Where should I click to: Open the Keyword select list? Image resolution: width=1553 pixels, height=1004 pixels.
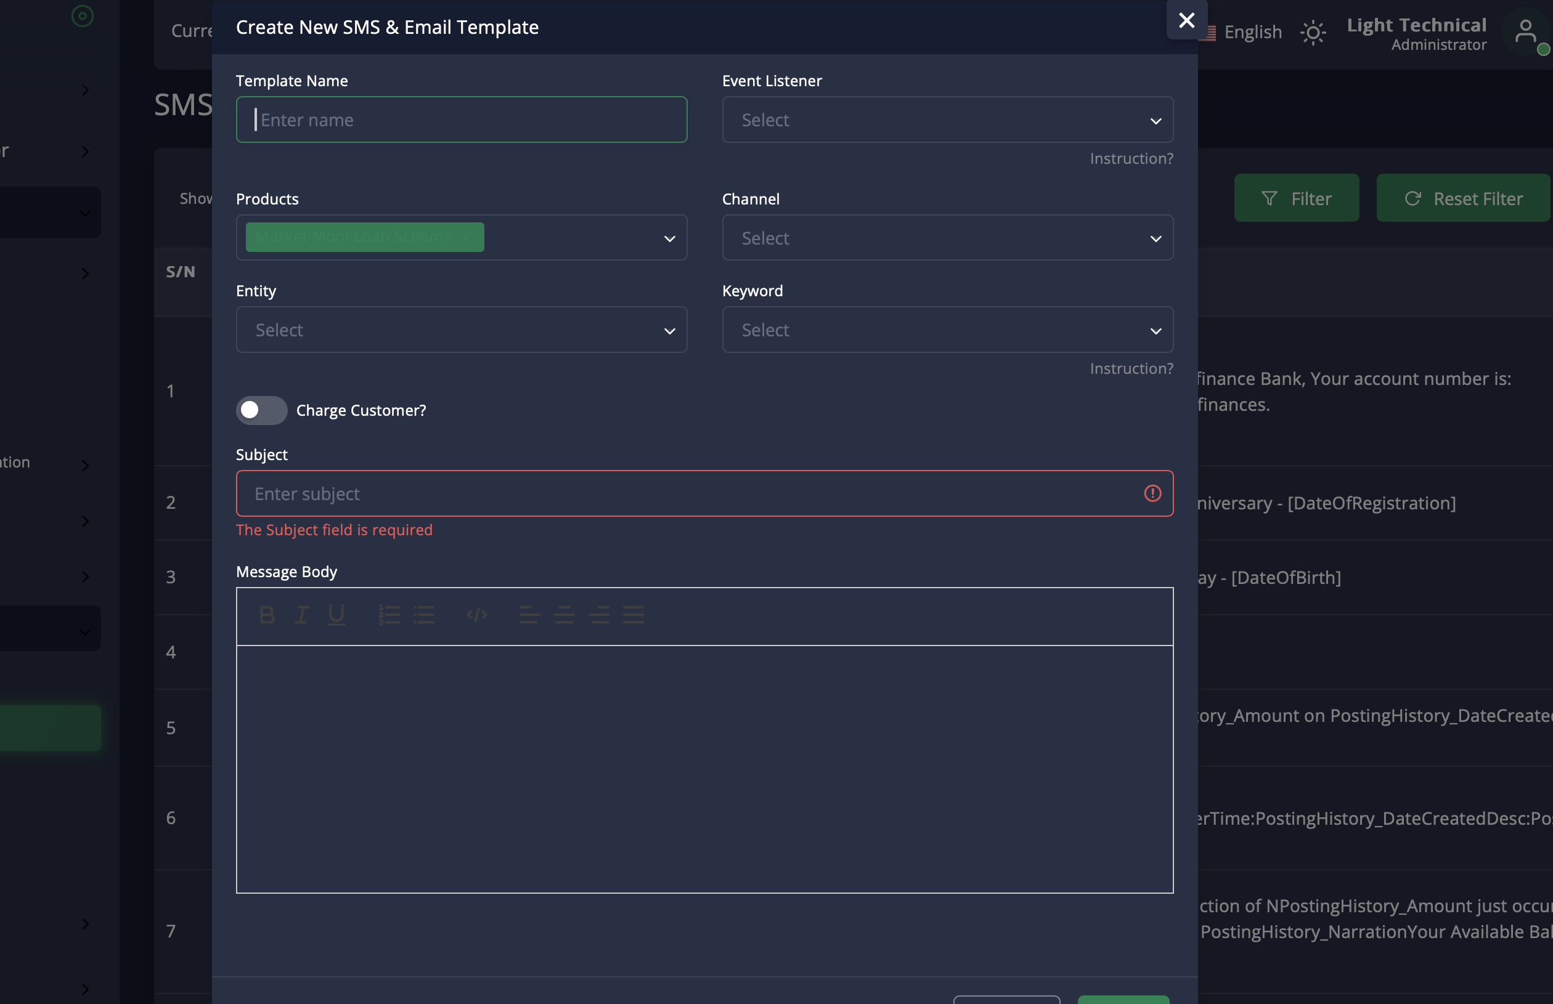947,330
